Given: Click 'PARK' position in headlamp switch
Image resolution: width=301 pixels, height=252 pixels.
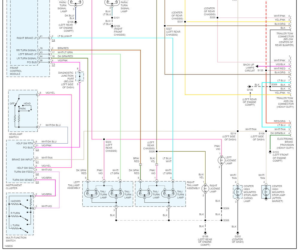Looking at the screenshot, I should tap(22, 109).
